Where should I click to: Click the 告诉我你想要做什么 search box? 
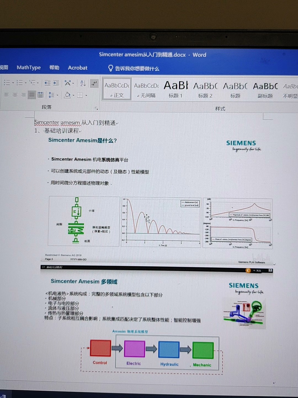[137, 69]
